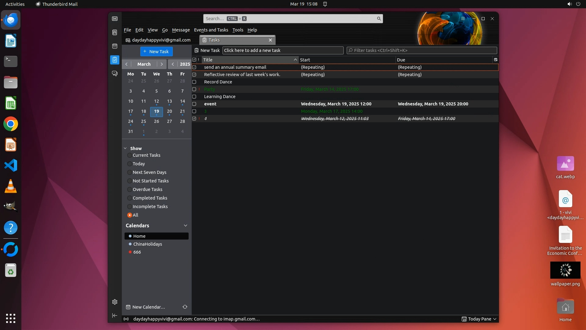Viewport: 586px width, 330px height.
Task: Open the Mail space icon in sidebar
Action: click(x=115, y=19)
